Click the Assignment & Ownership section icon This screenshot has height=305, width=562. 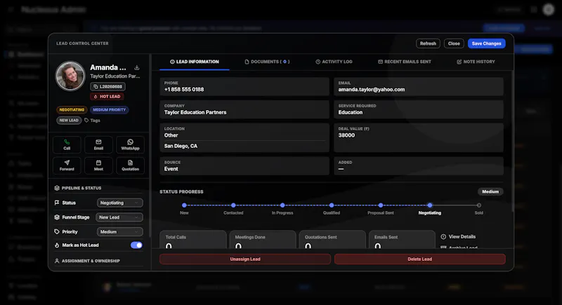click(57, 261)
